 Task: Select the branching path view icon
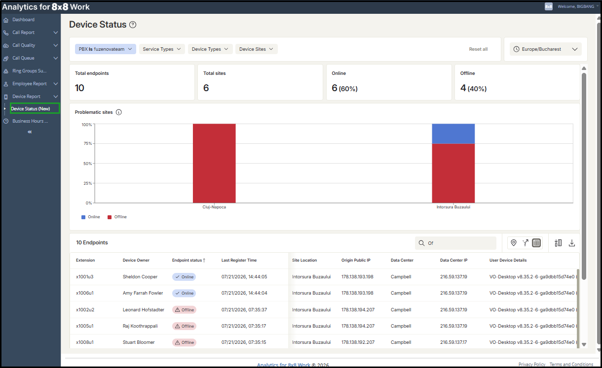[525, 243]
